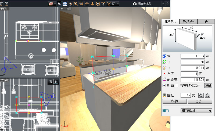Click the コピー button
Viewport: 215px width, 131px height.
tap(200, 101)
